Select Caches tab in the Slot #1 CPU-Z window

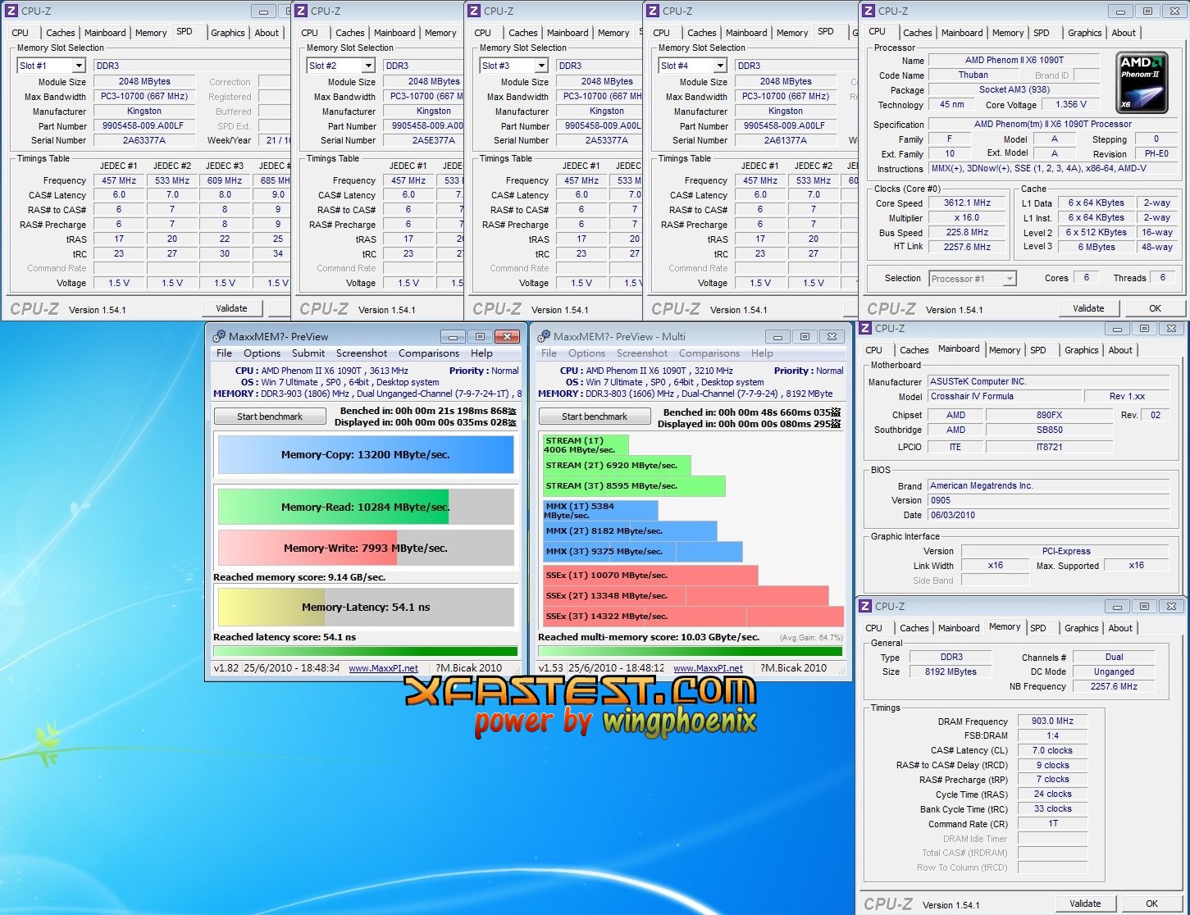click(x=60, y=33)
